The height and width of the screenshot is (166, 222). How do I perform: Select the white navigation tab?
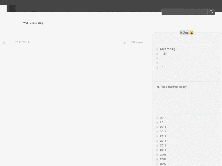click(x=3, y=8)
